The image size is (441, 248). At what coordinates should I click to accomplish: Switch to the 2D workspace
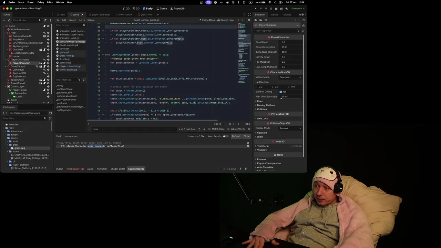pyautogui.click(x=126, y=8)
